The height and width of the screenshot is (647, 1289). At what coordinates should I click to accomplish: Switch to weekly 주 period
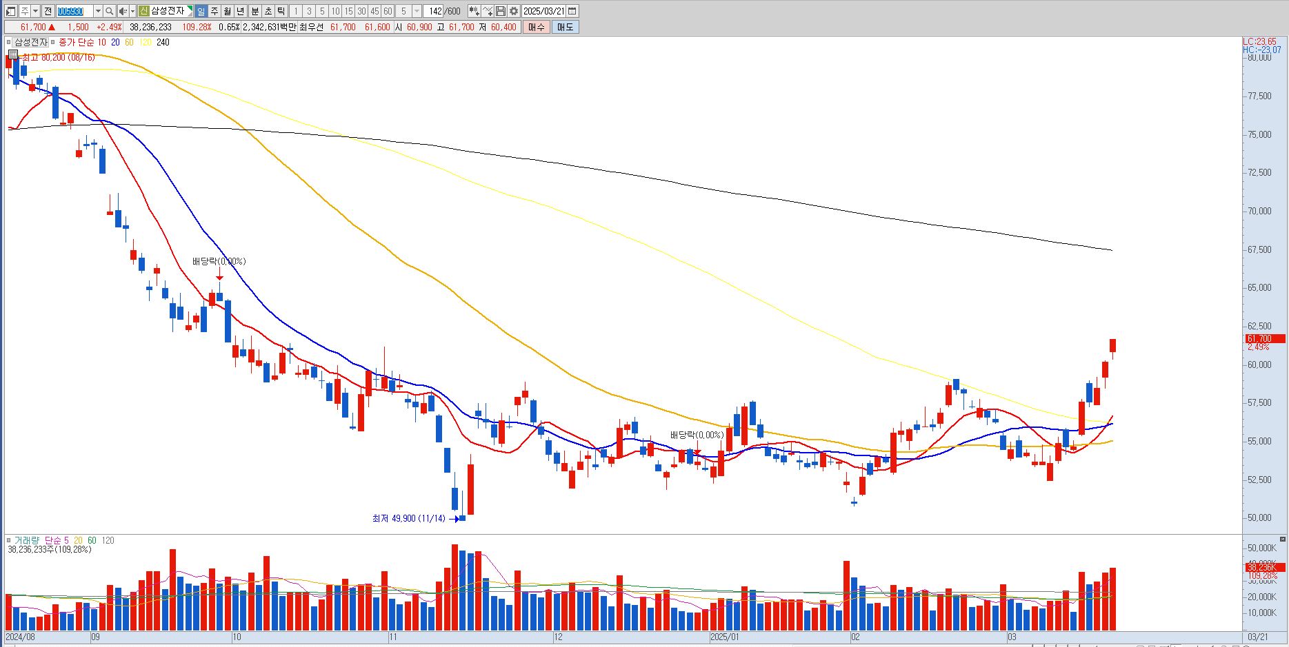tap(214, 11)
